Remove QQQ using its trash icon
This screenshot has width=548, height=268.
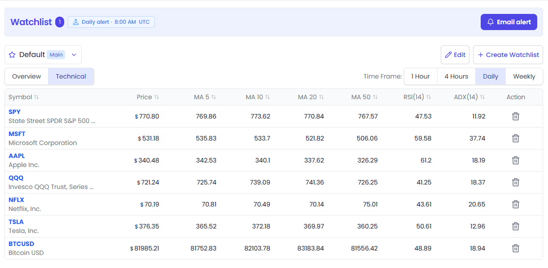tap(516, 182)
